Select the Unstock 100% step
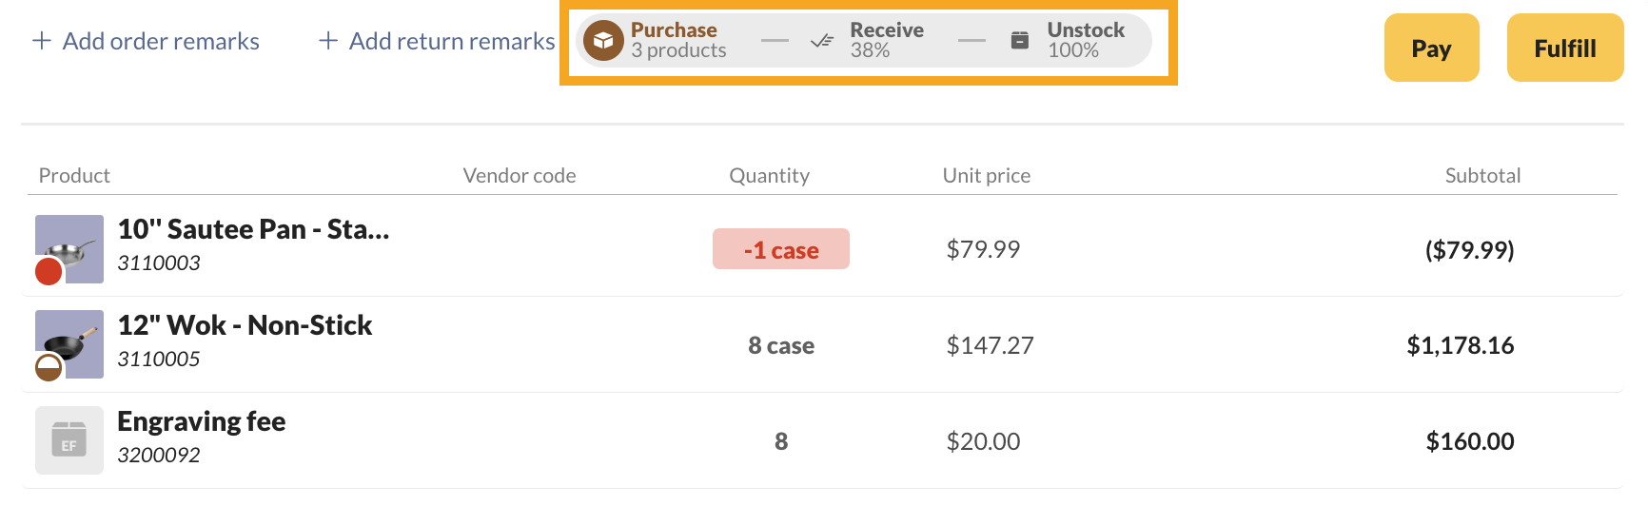 coord(1068,41)
